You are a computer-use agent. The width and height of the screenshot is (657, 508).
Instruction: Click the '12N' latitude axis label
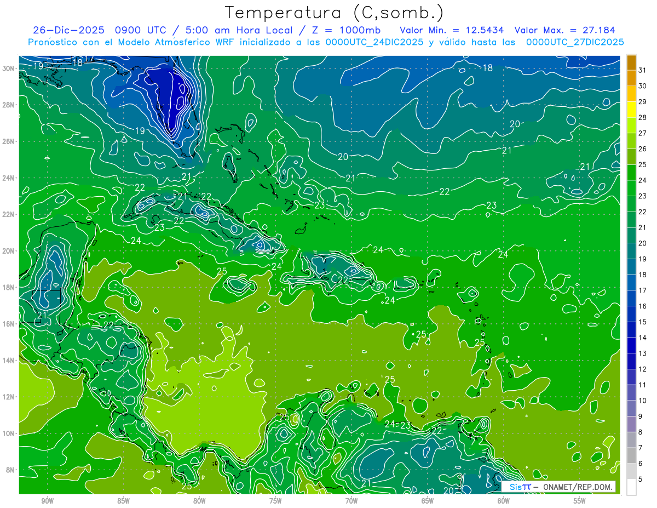tap(8, 397)
